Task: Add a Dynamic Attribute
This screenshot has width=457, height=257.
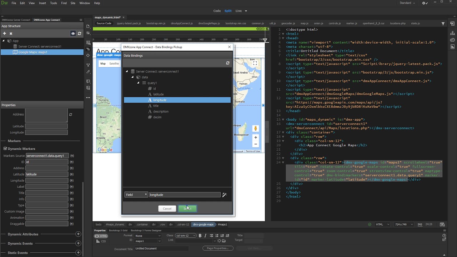Action: [78, 234]
